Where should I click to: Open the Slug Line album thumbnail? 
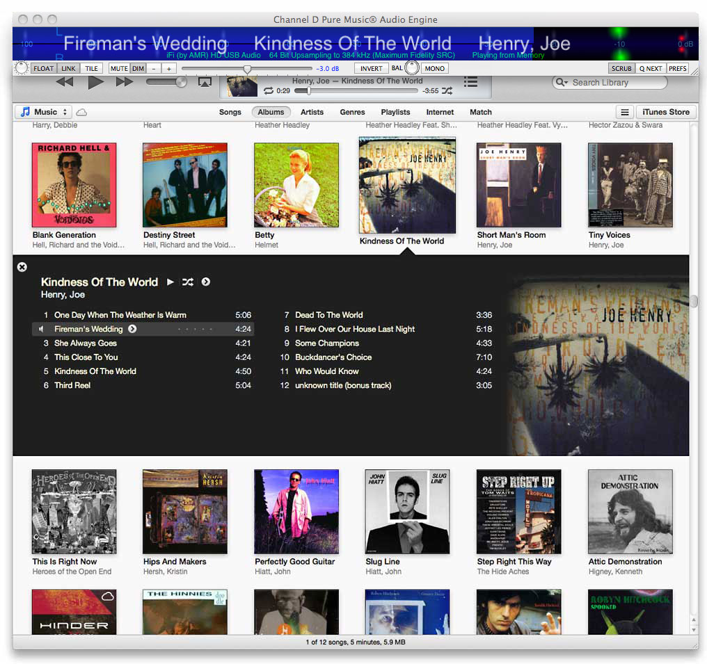click(x=407, y=511)
